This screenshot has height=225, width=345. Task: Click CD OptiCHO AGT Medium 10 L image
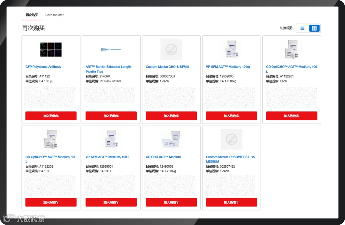pyautogui.click(x=51, y=139)
